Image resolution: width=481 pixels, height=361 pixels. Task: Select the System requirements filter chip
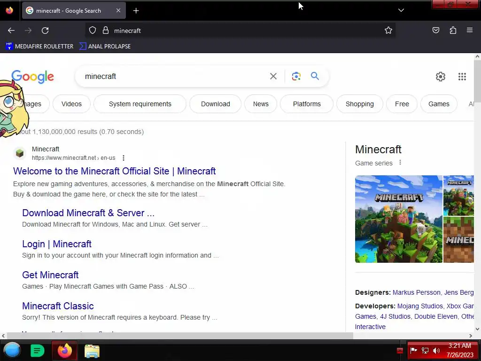(140, 104)
